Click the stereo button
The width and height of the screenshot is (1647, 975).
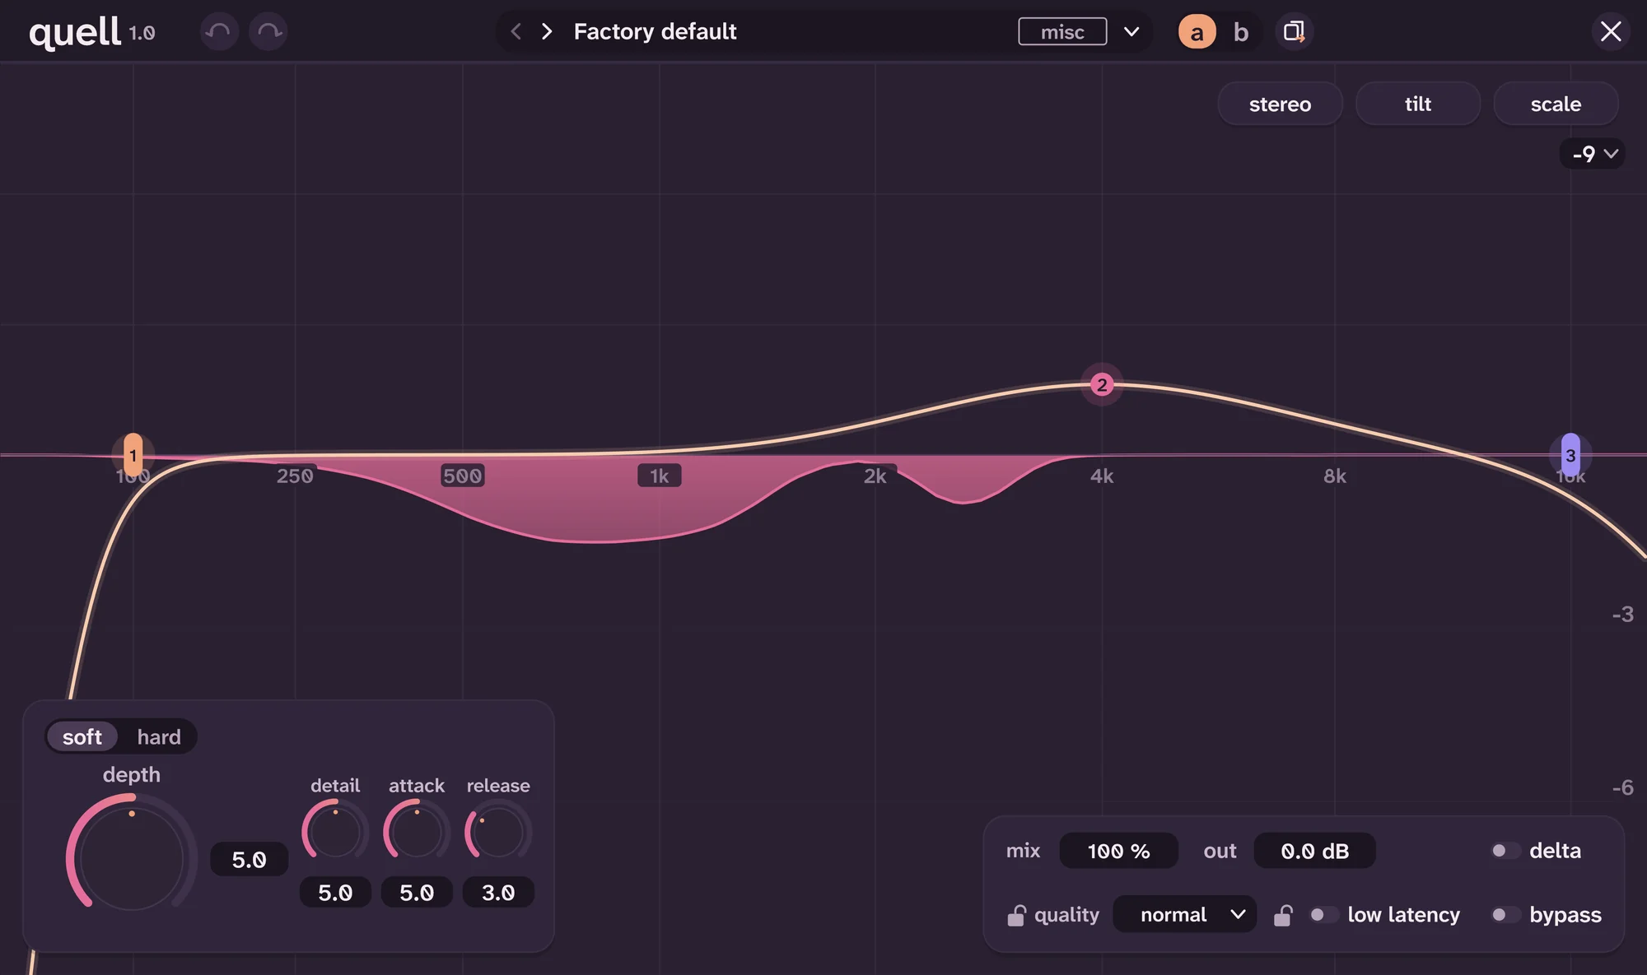click(1280, 104)
